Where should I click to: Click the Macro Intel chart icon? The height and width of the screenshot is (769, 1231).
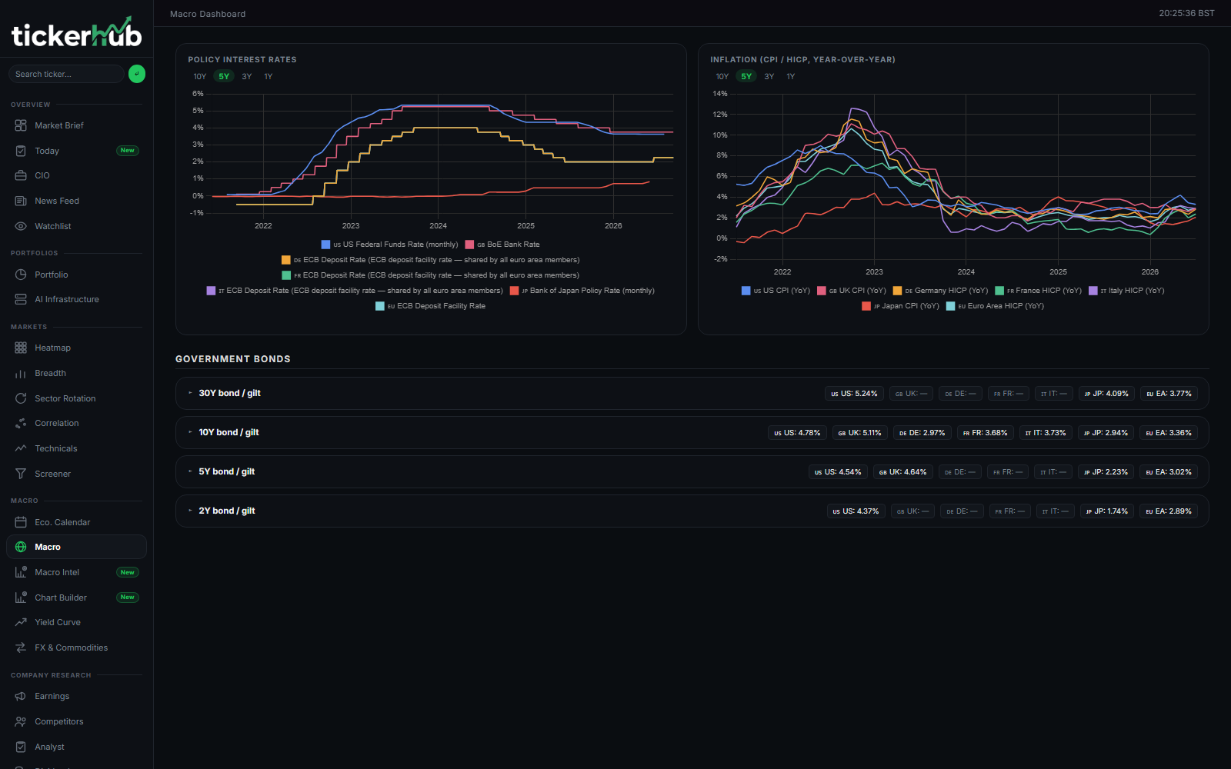21,572
